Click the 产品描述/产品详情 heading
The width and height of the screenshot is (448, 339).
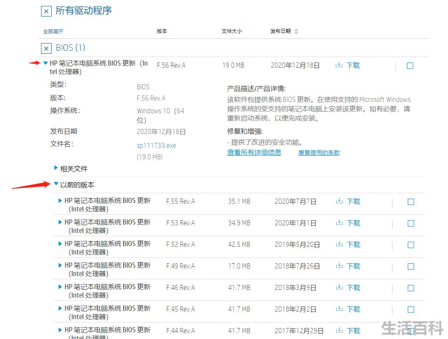click(256, 89)
